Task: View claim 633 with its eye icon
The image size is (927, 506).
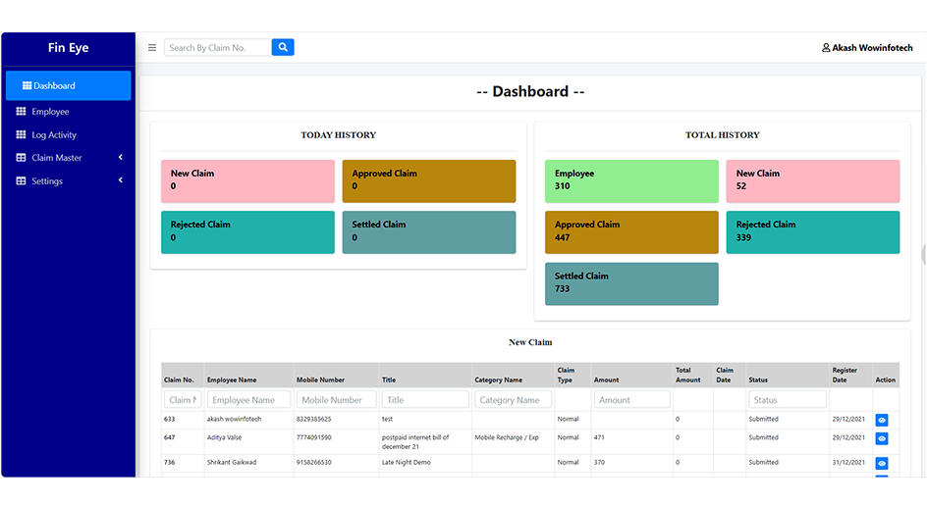Action: pyautogui.click(x=882, y=420)
